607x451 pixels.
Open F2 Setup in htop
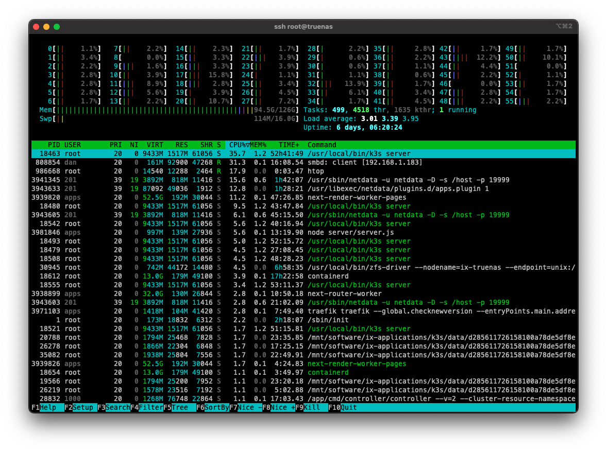point(80,407)
